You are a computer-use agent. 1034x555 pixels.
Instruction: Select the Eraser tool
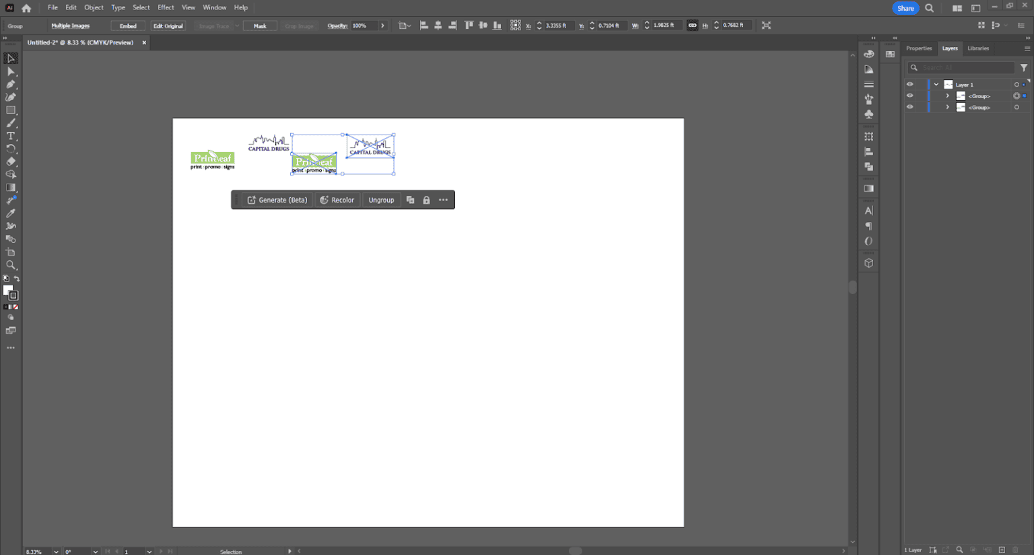coord(11,161)
